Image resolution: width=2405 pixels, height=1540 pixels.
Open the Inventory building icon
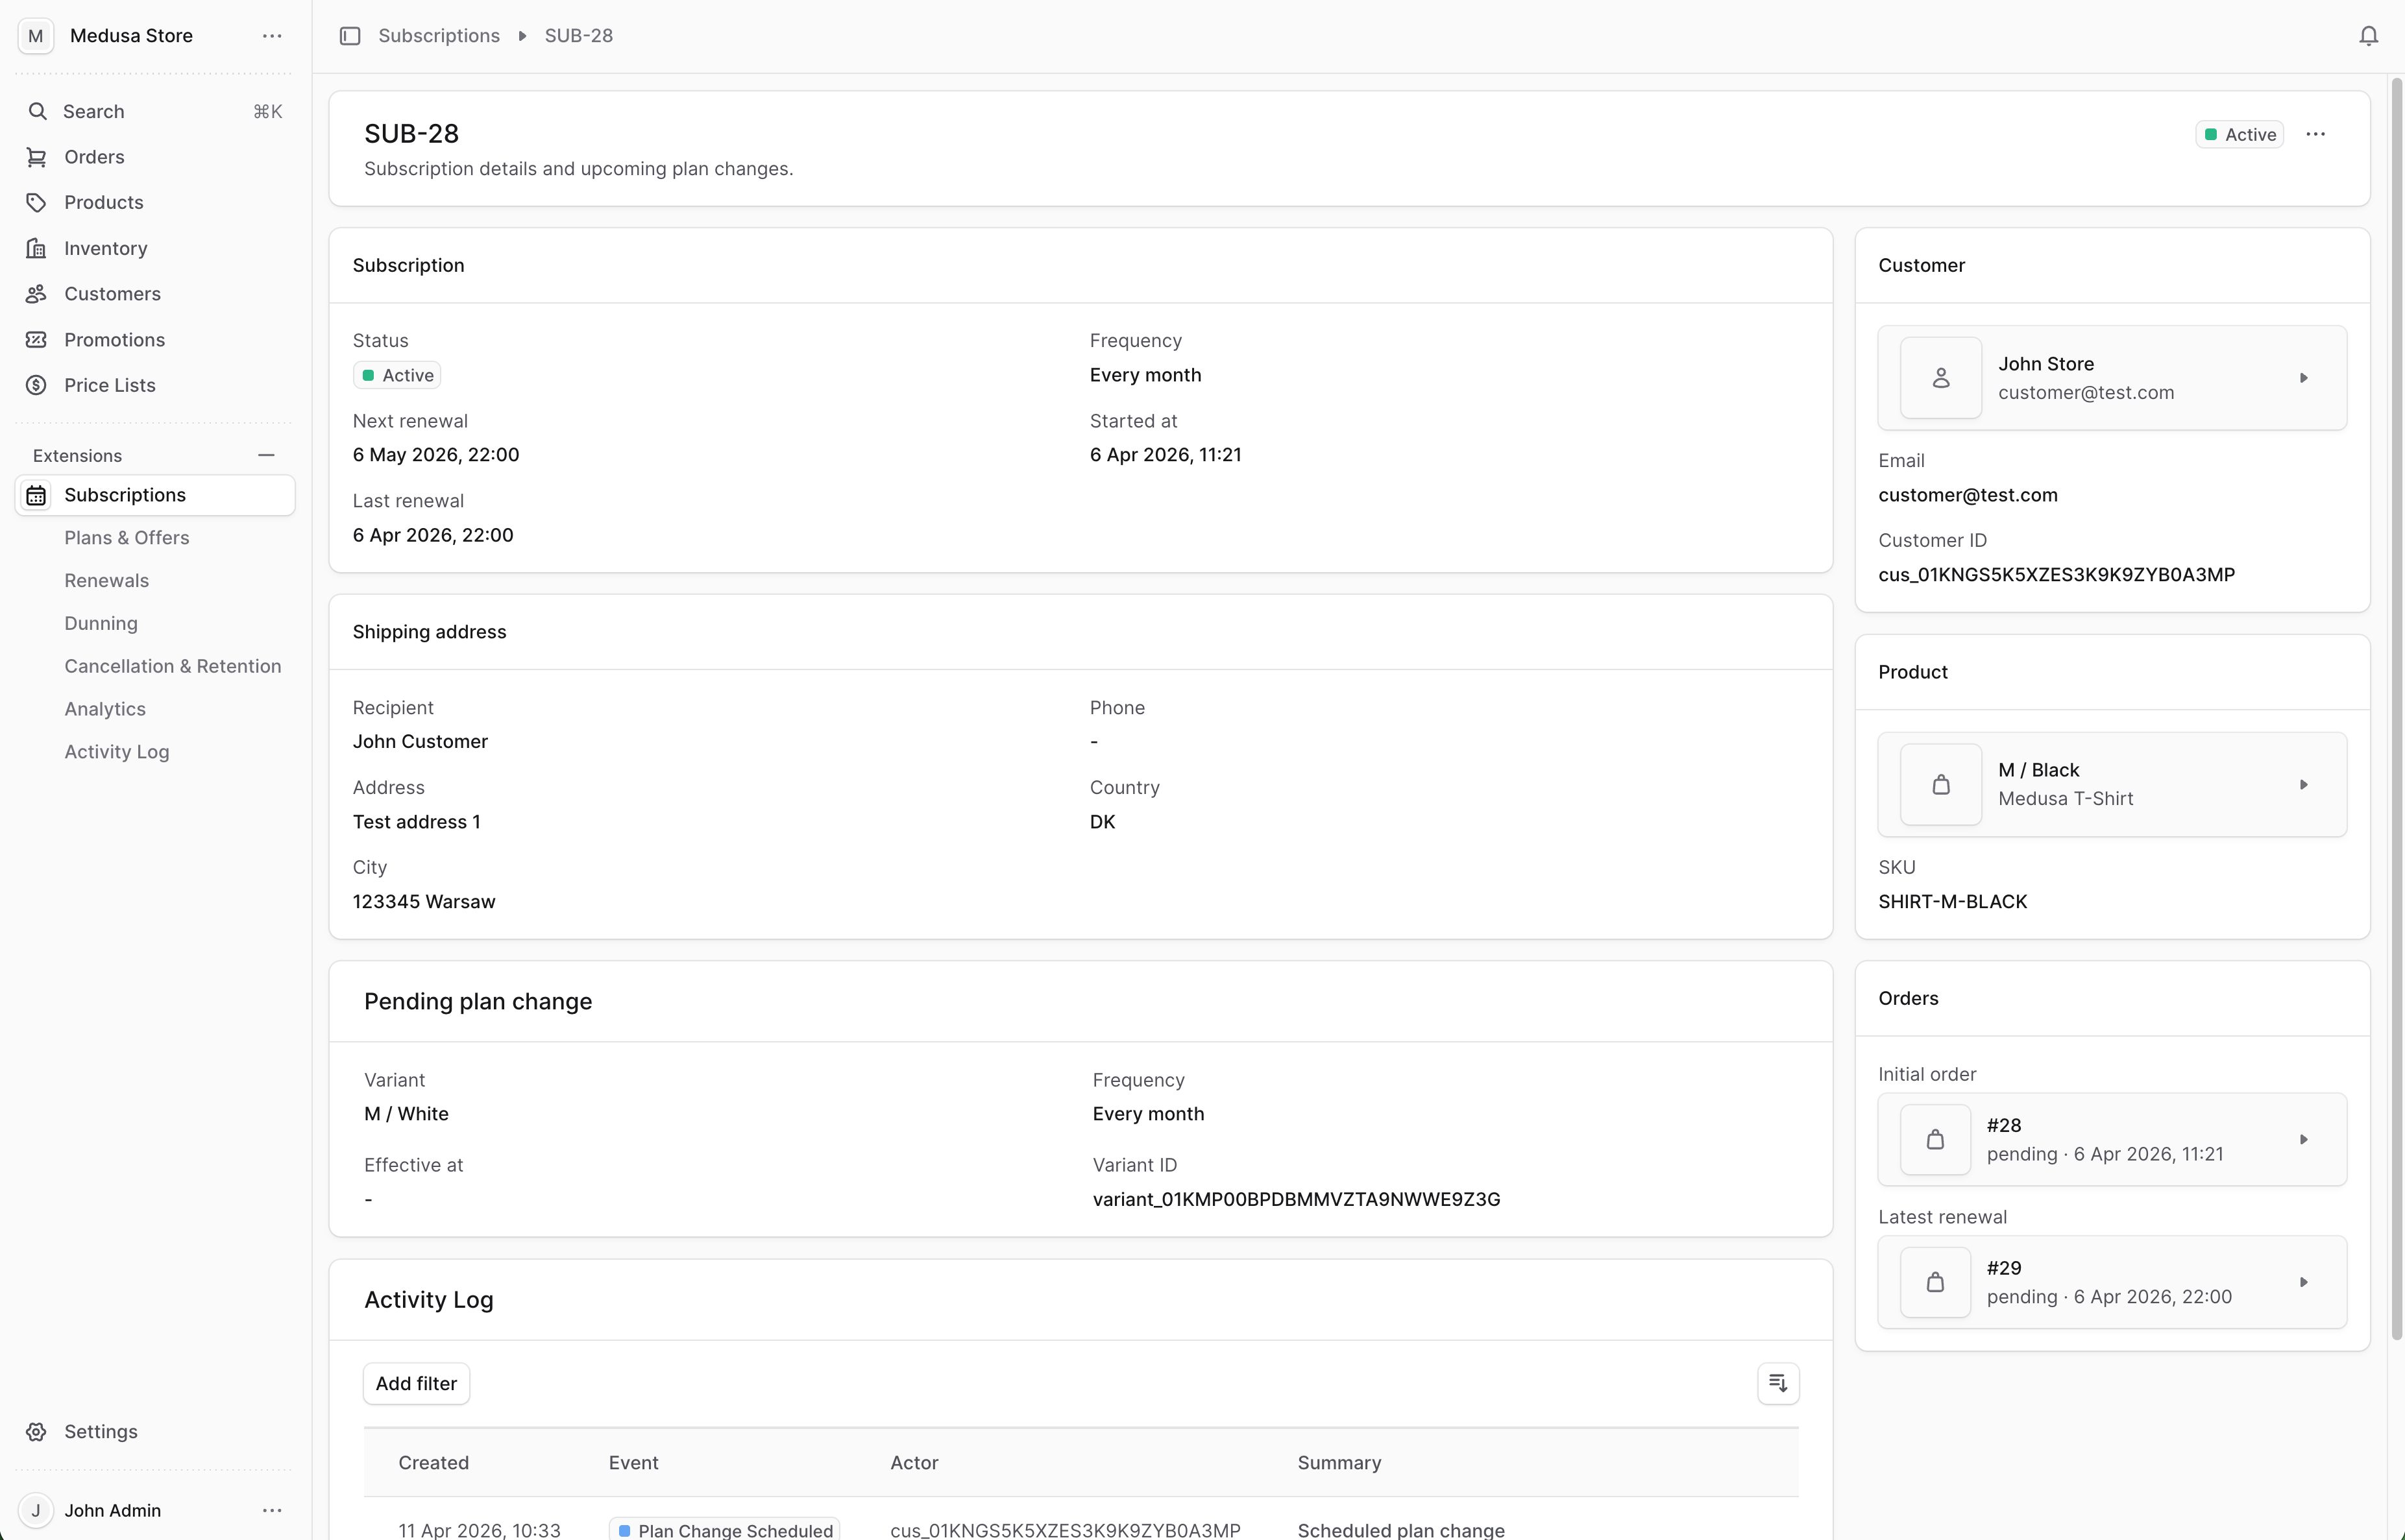pyautogui.click(x=37, y=248)
